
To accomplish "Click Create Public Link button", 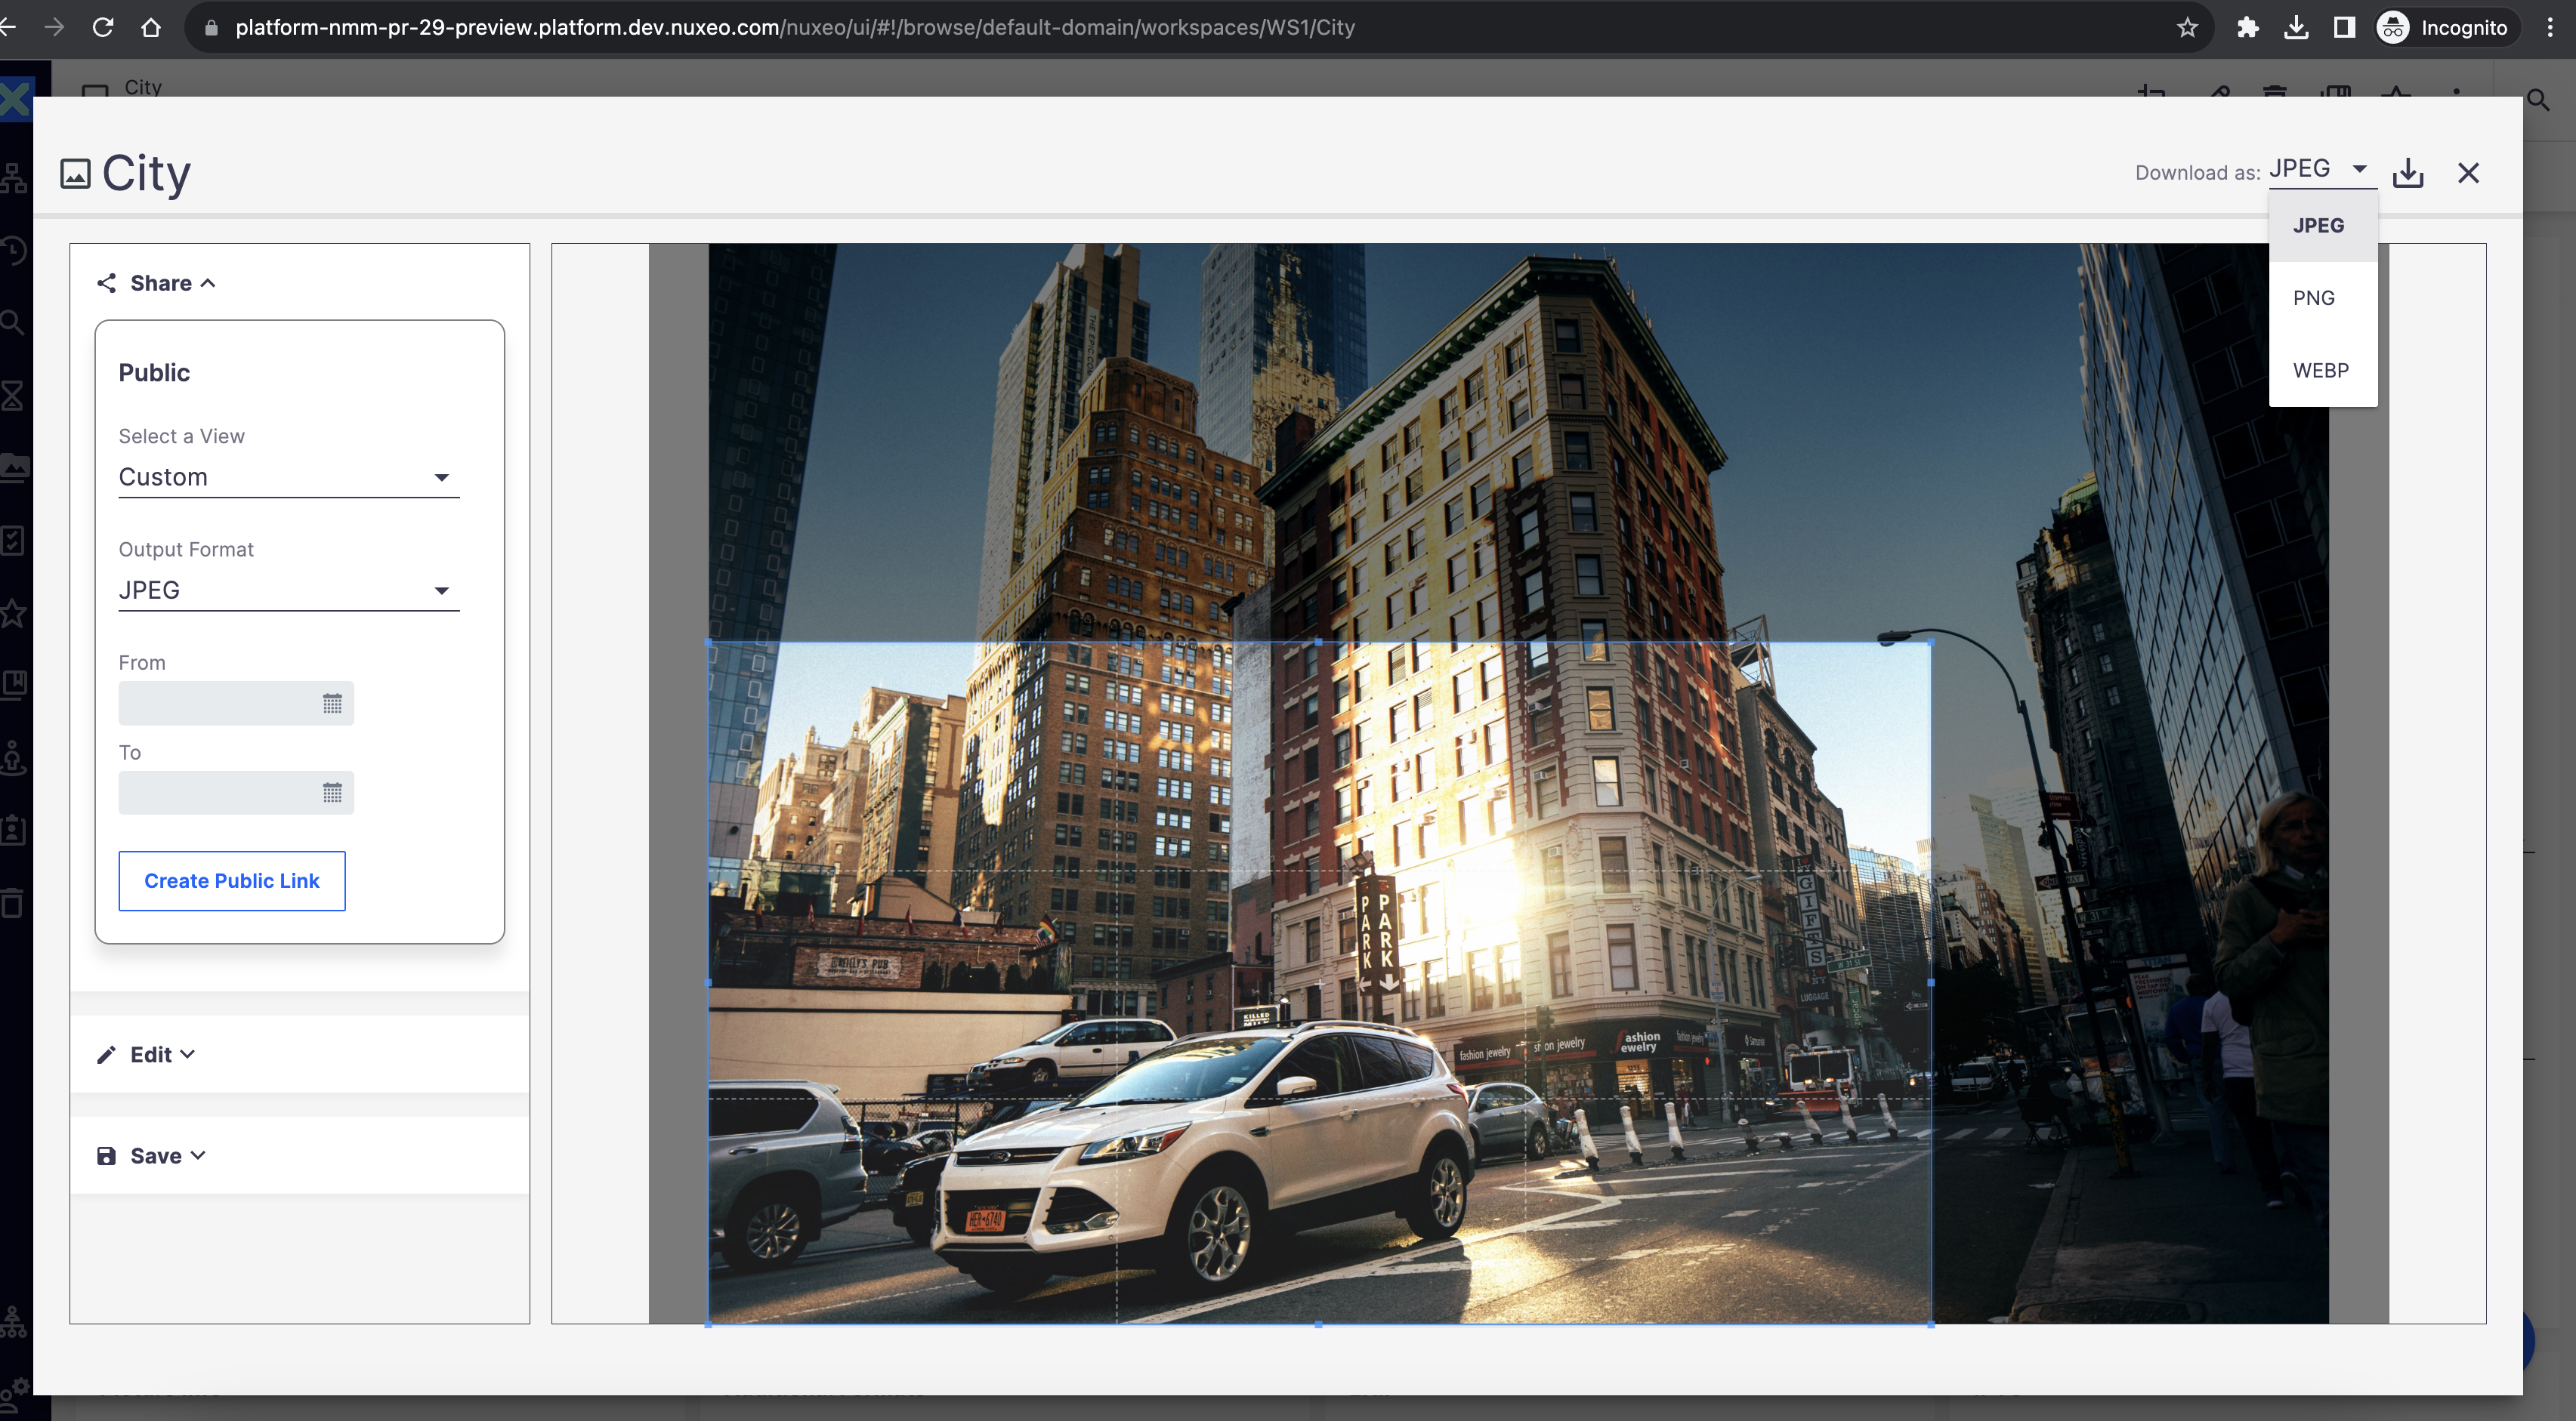I will click(232, 880).
